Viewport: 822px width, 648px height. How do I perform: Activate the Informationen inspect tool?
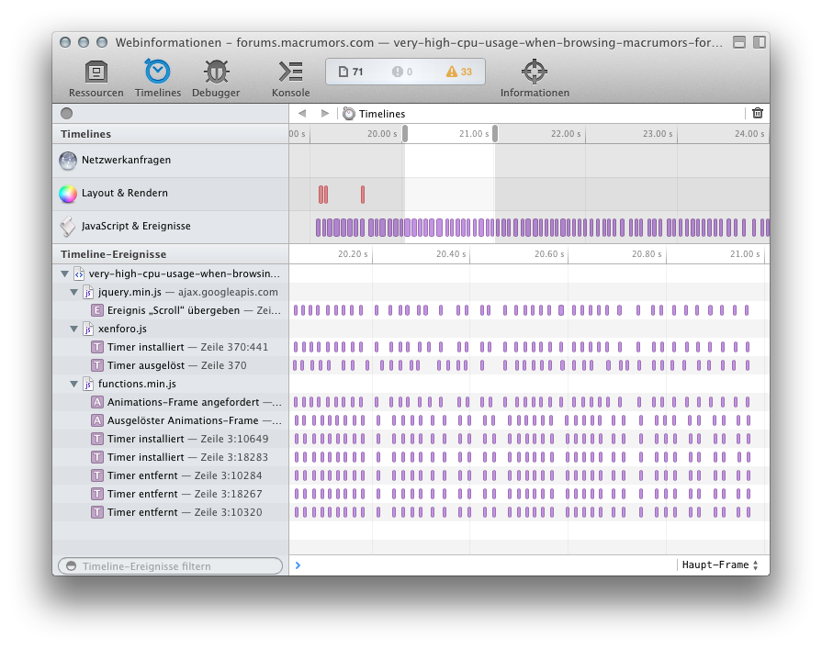point(535,79)
